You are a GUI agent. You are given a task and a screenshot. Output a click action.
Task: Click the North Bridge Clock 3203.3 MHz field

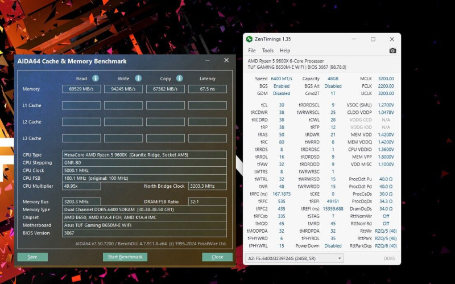(208, 186)
